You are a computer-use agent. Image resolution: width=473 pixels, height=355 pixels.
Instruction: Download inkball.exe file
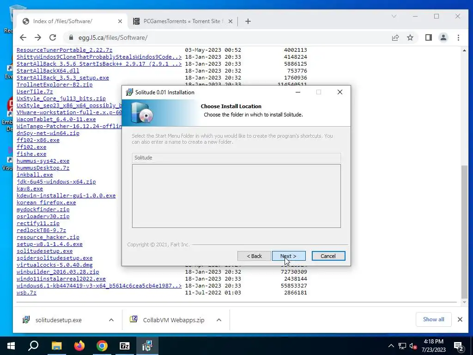tap(35, 175)
